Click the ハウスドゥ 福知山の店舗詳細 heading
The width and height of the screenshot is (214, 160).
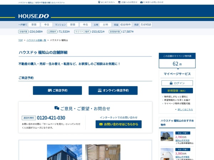43,53
